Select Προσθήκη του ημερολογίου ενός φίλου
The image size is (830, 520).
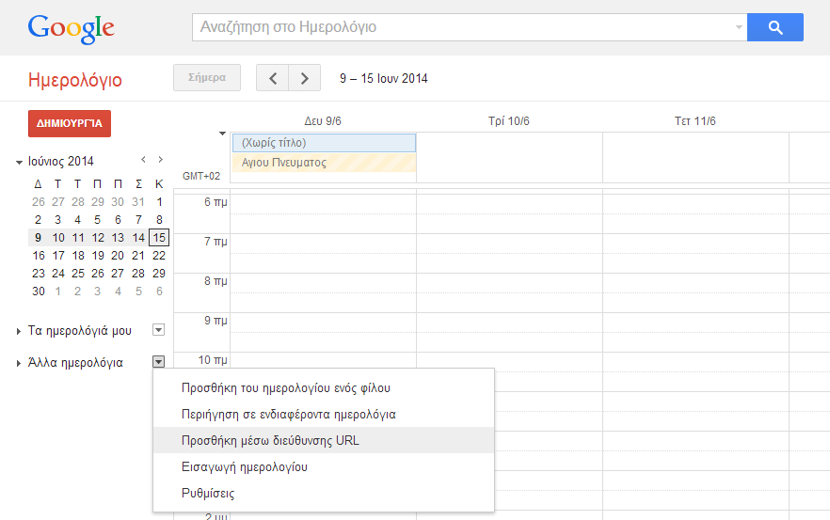(x=285, y=387)
